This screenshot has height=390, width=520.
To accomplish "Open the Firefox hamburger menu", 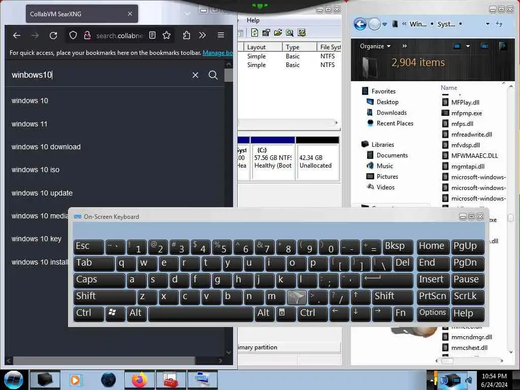I will pyautogui.click(x=220, y=35).
